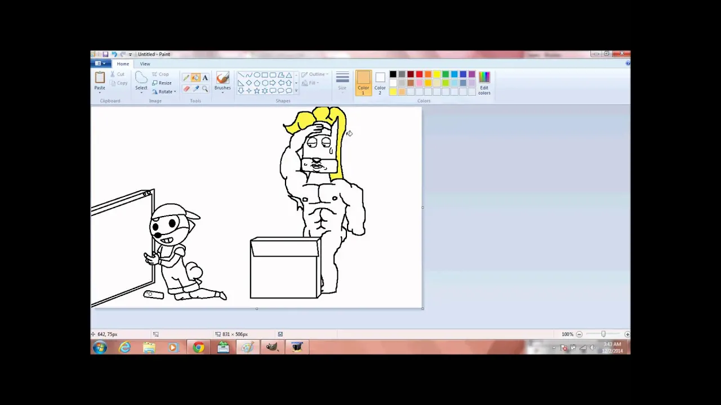
Task: Open the shape Outline dropdown
Action: 316,74
